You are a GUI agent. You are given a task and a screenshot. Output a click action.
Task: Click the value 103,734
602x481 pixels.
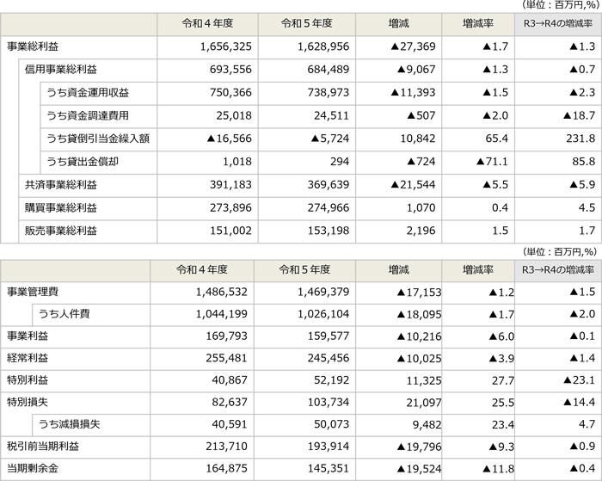[329, 402]
